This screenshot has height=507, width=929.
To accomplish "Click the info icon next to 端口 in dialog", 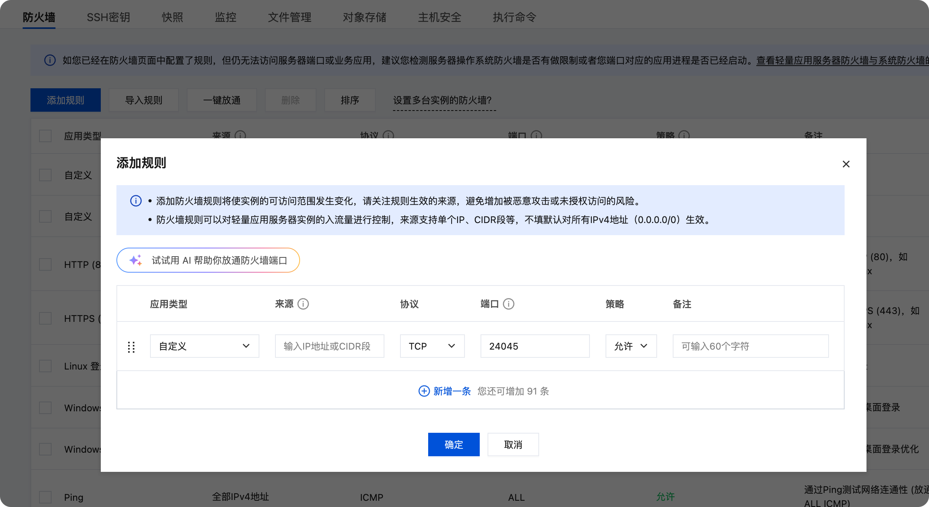I will [508, 304].
